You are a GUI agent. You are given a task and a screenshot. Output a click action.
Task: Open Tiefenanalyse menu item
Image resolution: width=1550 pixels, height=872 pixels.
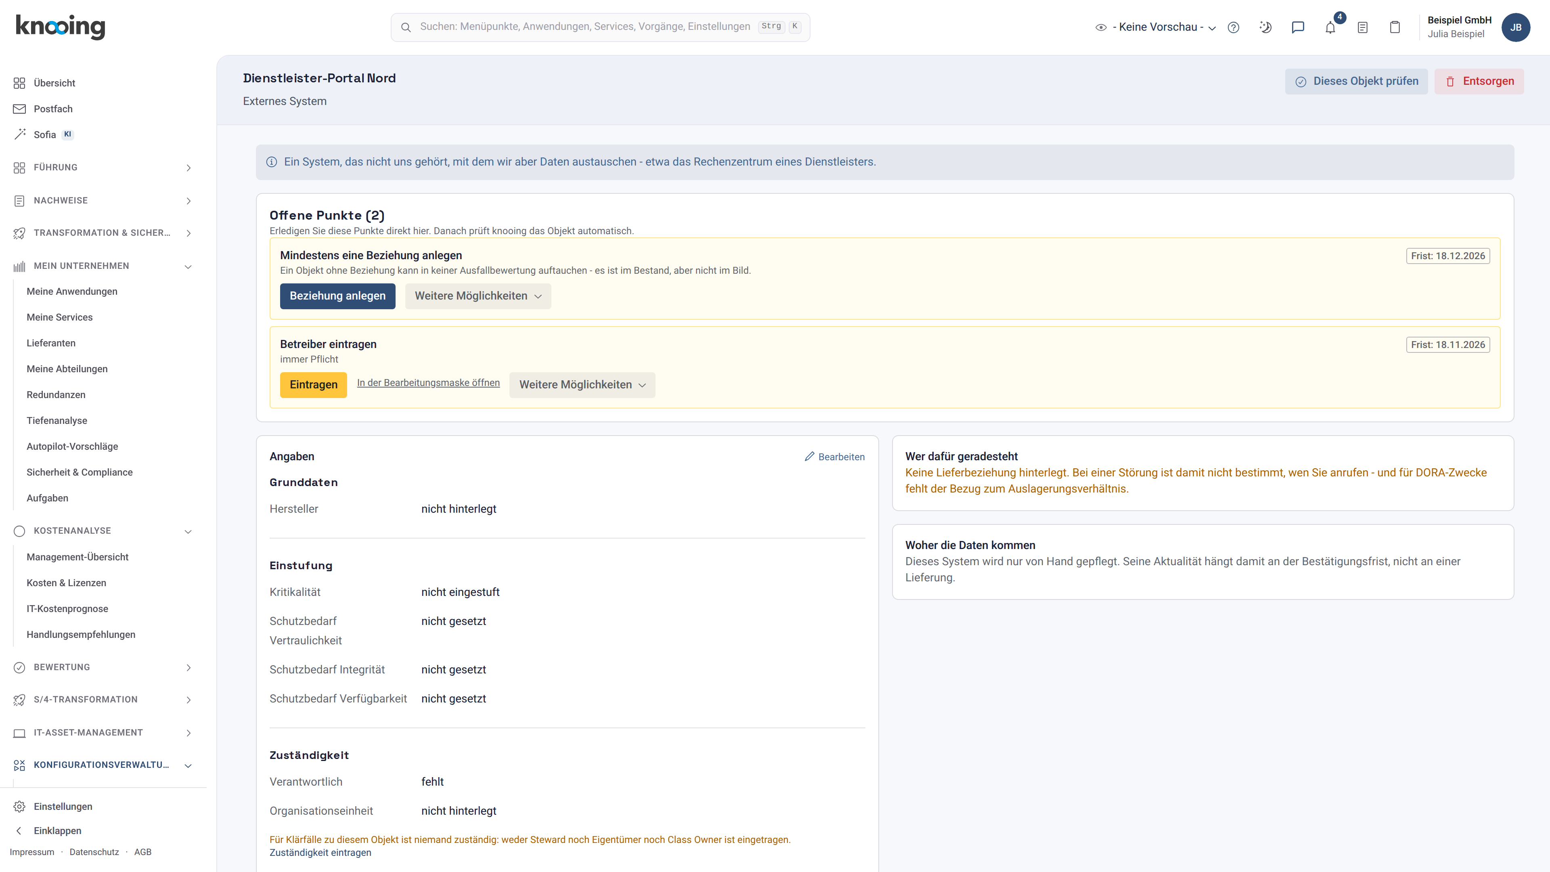[57, 421]
